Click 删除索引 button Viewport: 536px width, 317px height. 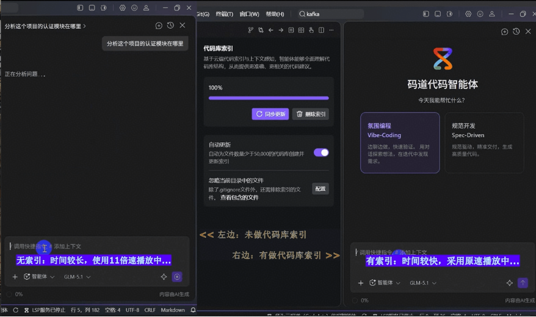(311, 114)
